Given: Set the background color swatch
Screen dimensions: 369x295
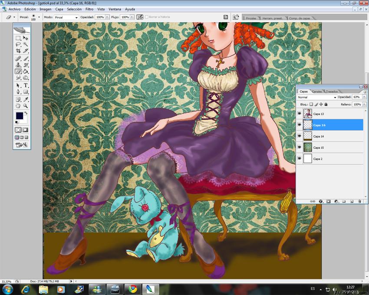Looking at the screenshot, I should click(25, 120).
